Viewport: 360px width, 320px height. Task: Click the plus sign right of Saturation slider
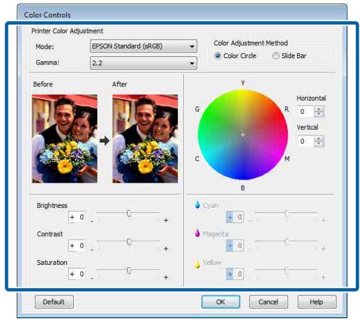pos(166,277)
